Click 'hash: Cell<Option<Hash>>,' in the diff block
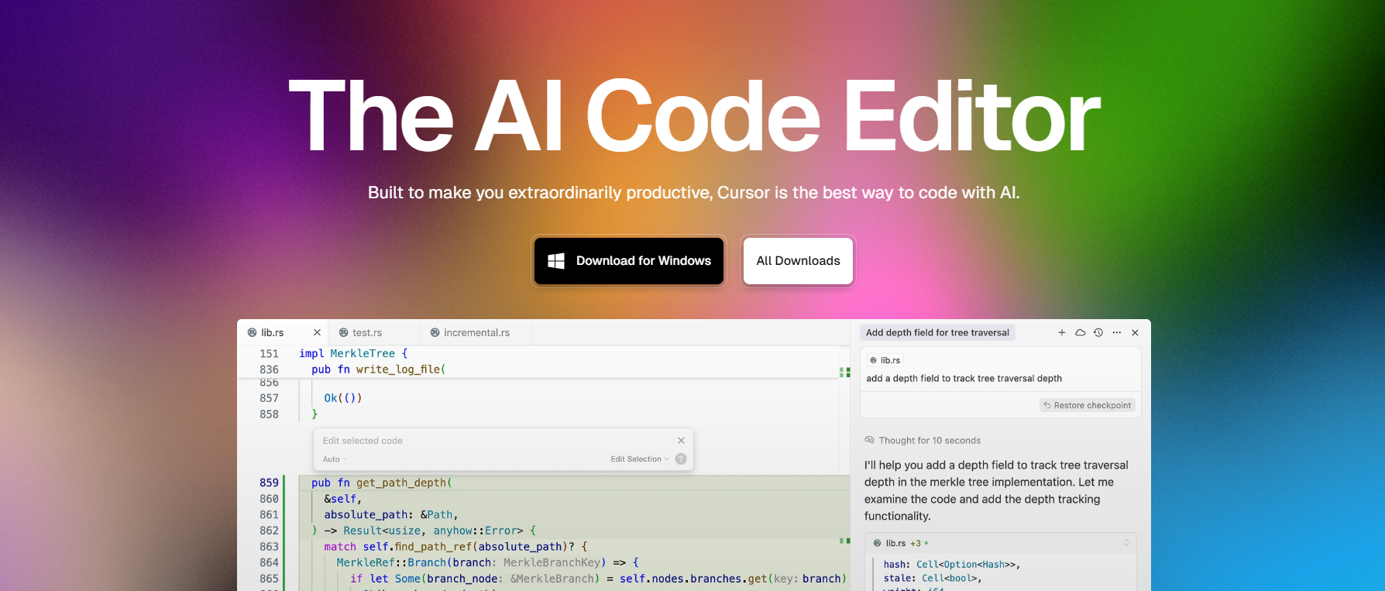Screen dimensions: 1385x591 pyautogui.click(x=951, y=565)
